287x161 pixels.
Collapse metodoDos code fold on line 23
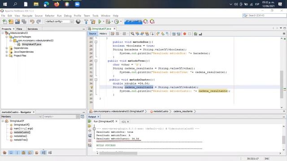pyautogui.click(x=96, y=42)
